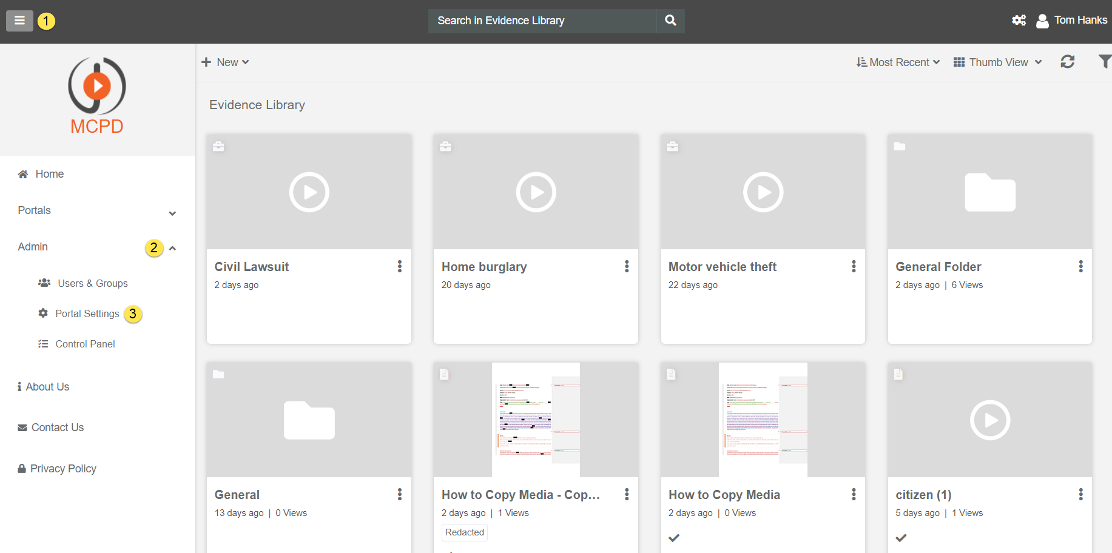
Task: Open the filter funnel icon
Action: point(1104,62)
